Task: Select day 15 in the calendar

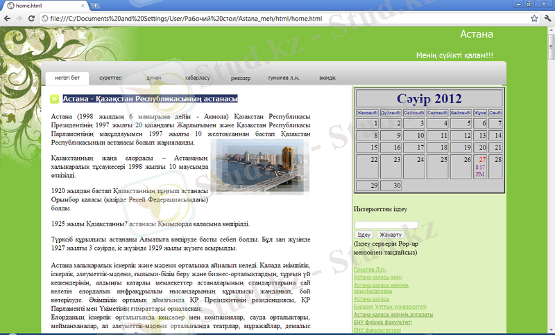Action: [x=368, y=147]
